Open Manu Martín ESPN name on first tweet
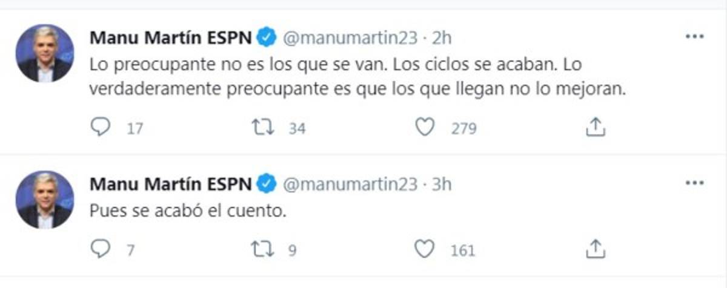The image size is (727, 288). point(171,38)
